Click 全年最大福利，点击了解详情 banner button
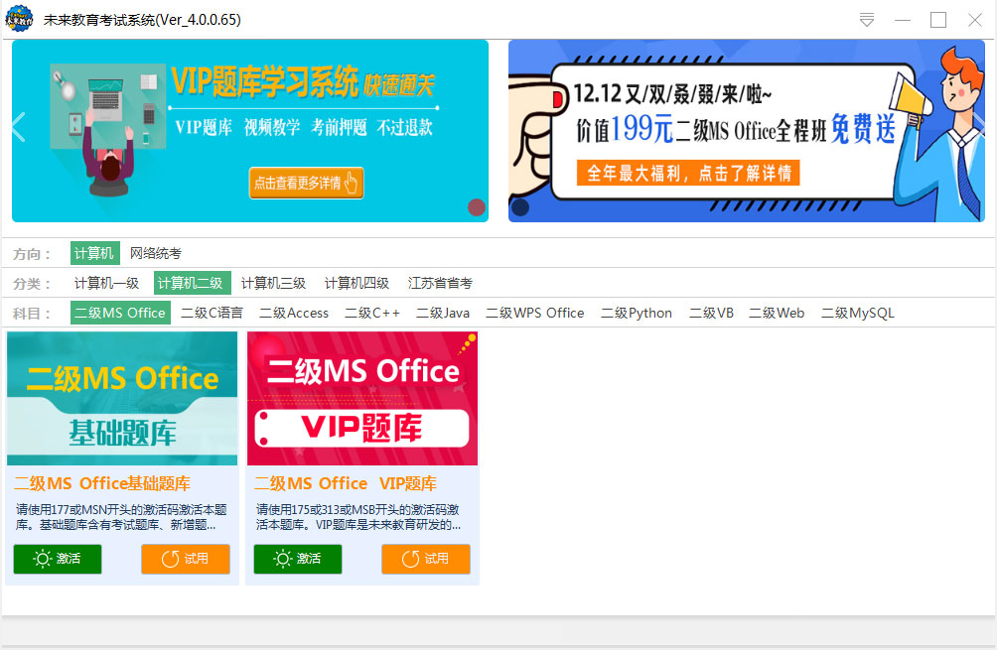The height and width of the screenshot is (653, 997). click(x=688, y=173)
